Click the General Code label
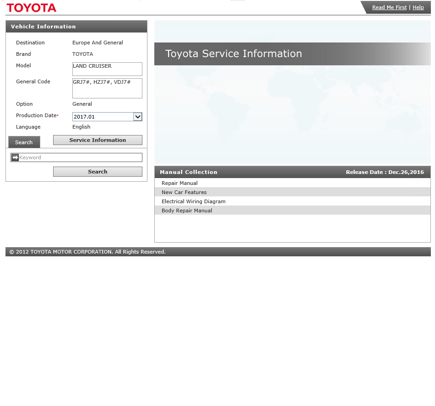The width and height of the screenshot is (435, 406). [x=33, y=81]
